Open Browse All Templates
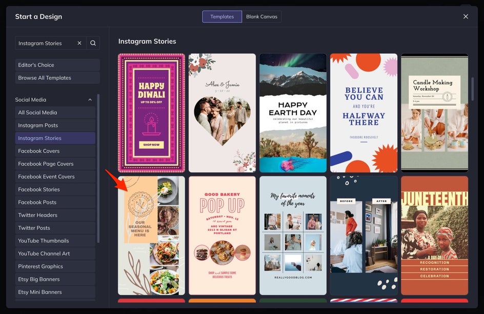This screenshot has width=484, height=314. coord(57,78)
